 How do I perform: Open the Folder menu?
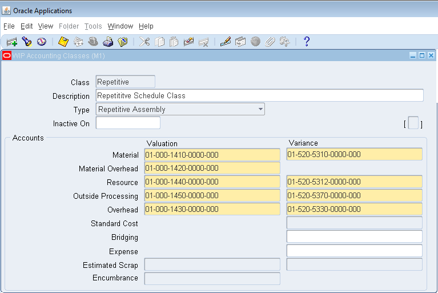point(69,26)
